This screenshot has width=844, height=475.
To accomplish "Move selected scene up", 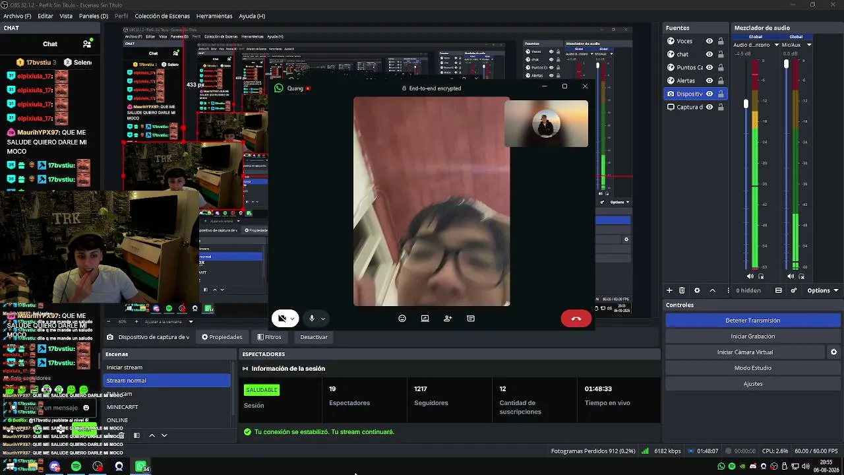I will pos(152,435).
